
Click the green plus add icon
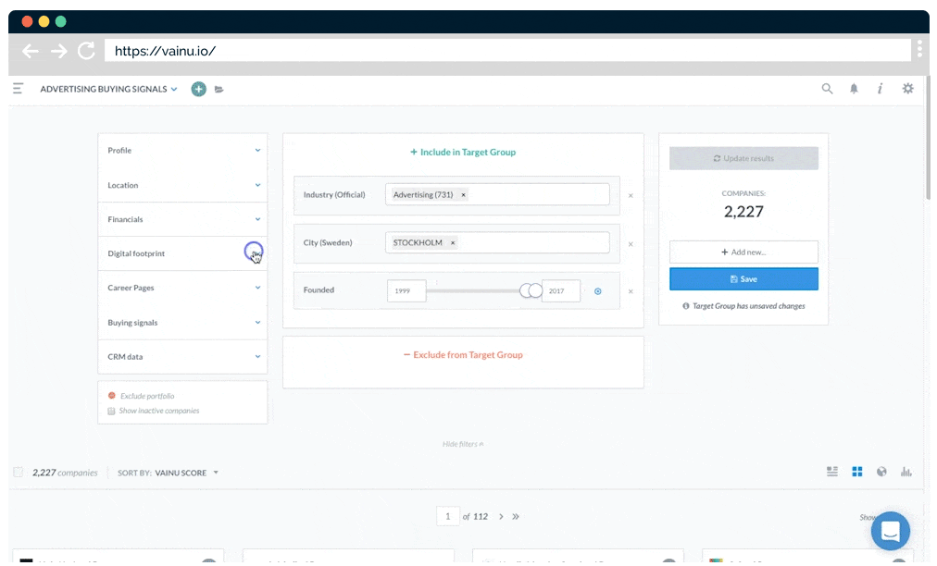[198, 89]
